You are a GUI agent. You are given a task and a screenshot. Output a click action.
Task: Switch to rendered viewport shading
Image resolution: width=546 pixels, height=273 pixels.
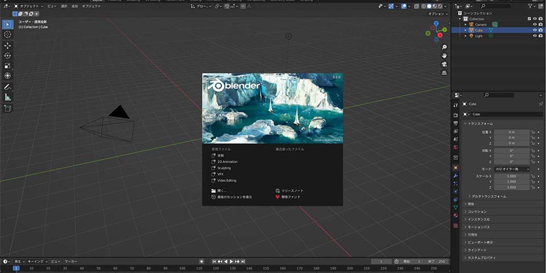pos(440,6)
